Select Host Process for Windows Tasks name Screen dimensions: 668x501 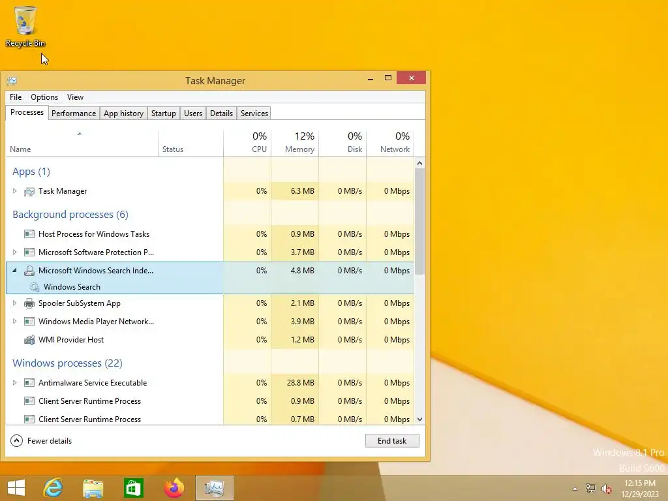tap(94, 234)
